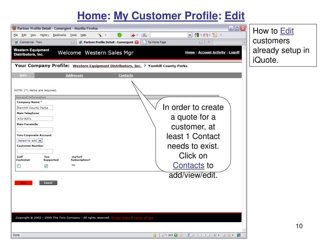Close the Commercial - Toro tab
The height and width of the screenshot is (242, 322).
pyautogui.click(x=73, y=42)
